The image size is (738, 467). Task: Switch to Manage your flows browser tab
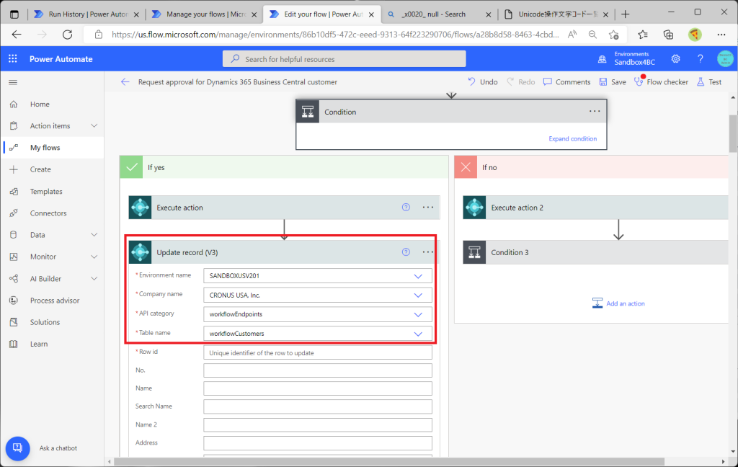click(205, 14)
